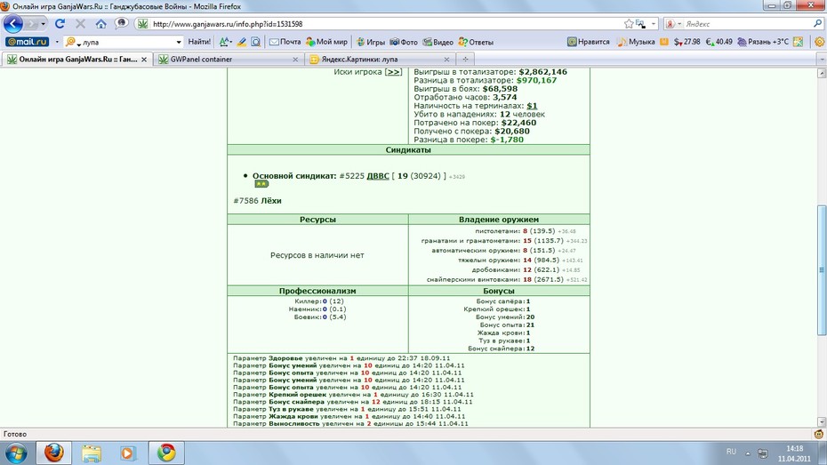
Task: Click the scrollbar down arrow
Action: click(x=822, y=421)
